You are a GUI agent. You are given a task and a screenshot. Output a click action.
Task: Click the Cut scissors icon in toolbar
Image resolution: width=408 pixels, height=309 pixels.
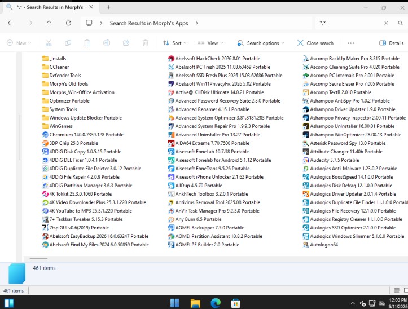click(x=49, y=43)
